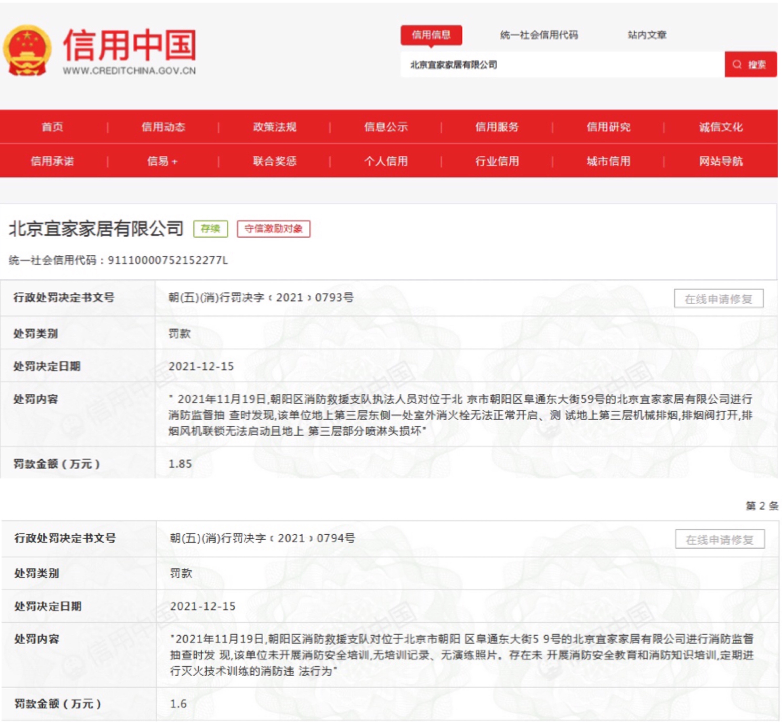Select the 站内文章 search tab
This screenshot has width=783, height=726.
[x=647, y=35]
